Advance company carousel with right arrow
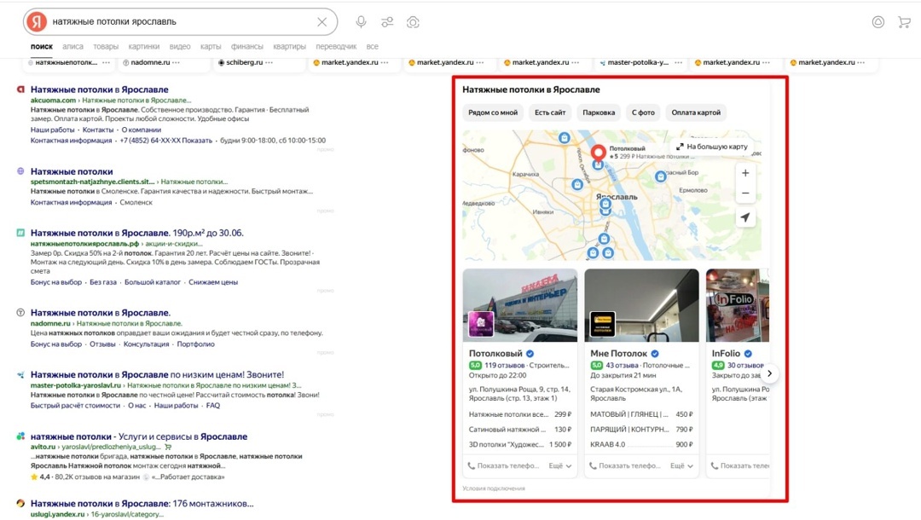 [x=769, y=373]
